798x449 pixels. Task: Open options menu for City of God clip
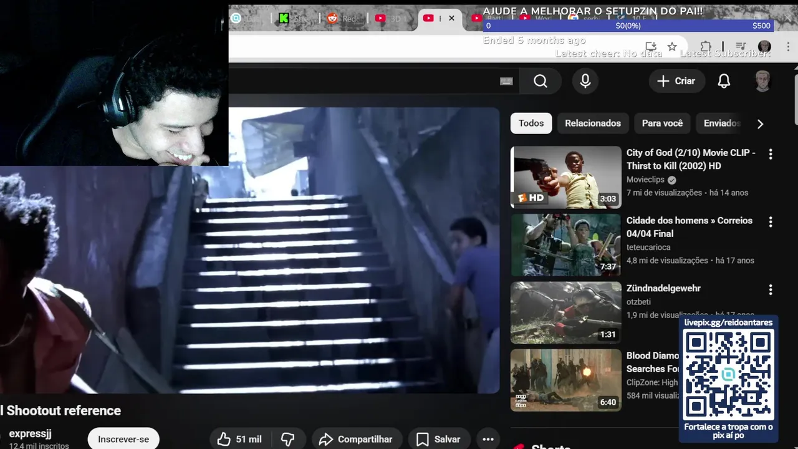tap(771, 154)
